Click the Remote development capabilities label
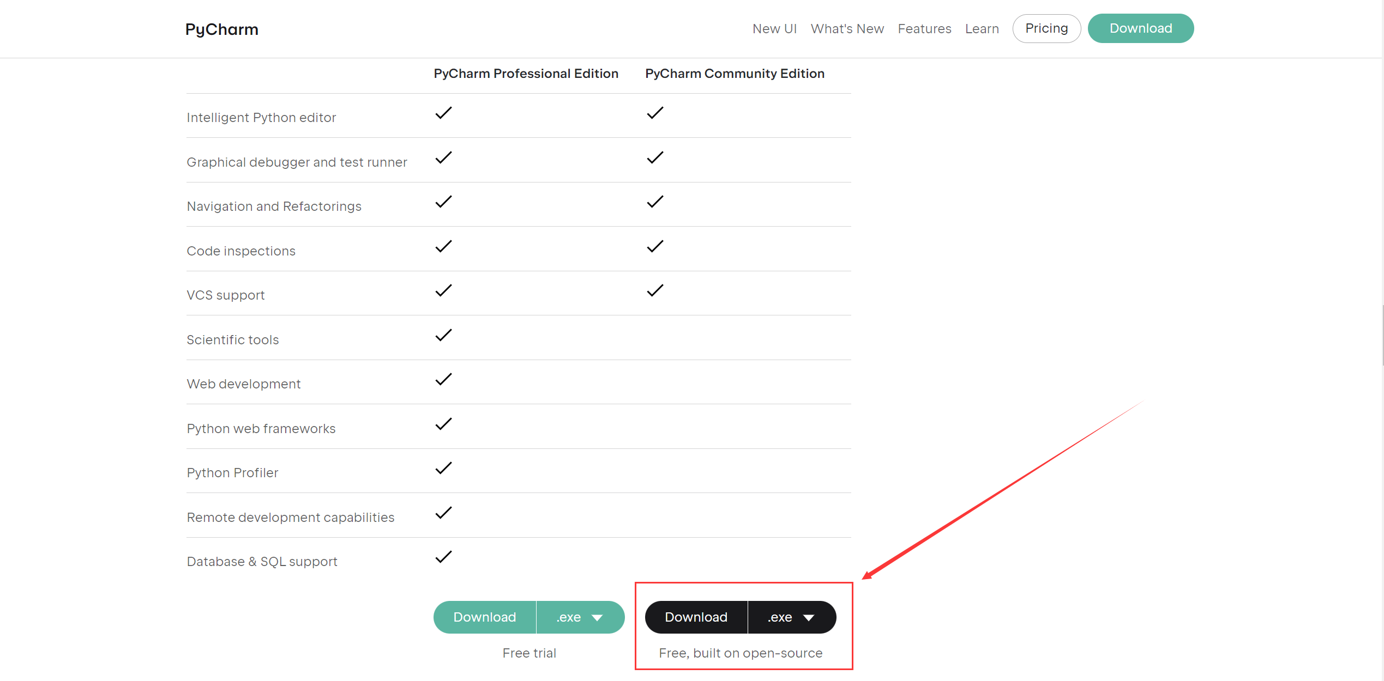Screen dimensions: 1384x681 tap(290, 518)
